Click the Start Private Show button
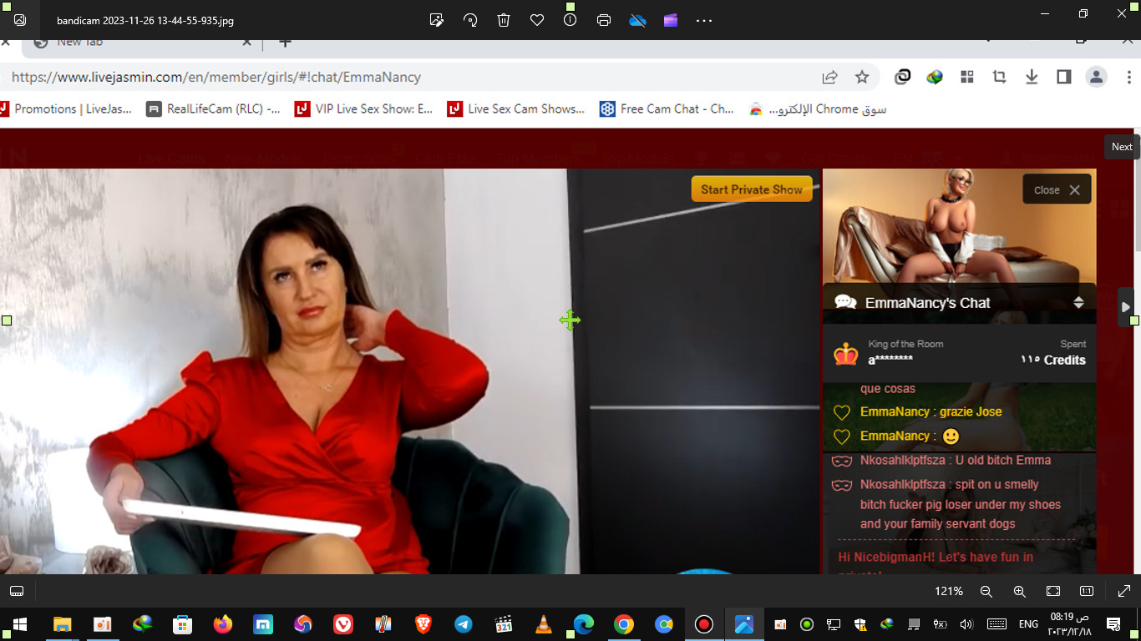The width and height of the screenshot is (1141, 641). click(752, 189)
